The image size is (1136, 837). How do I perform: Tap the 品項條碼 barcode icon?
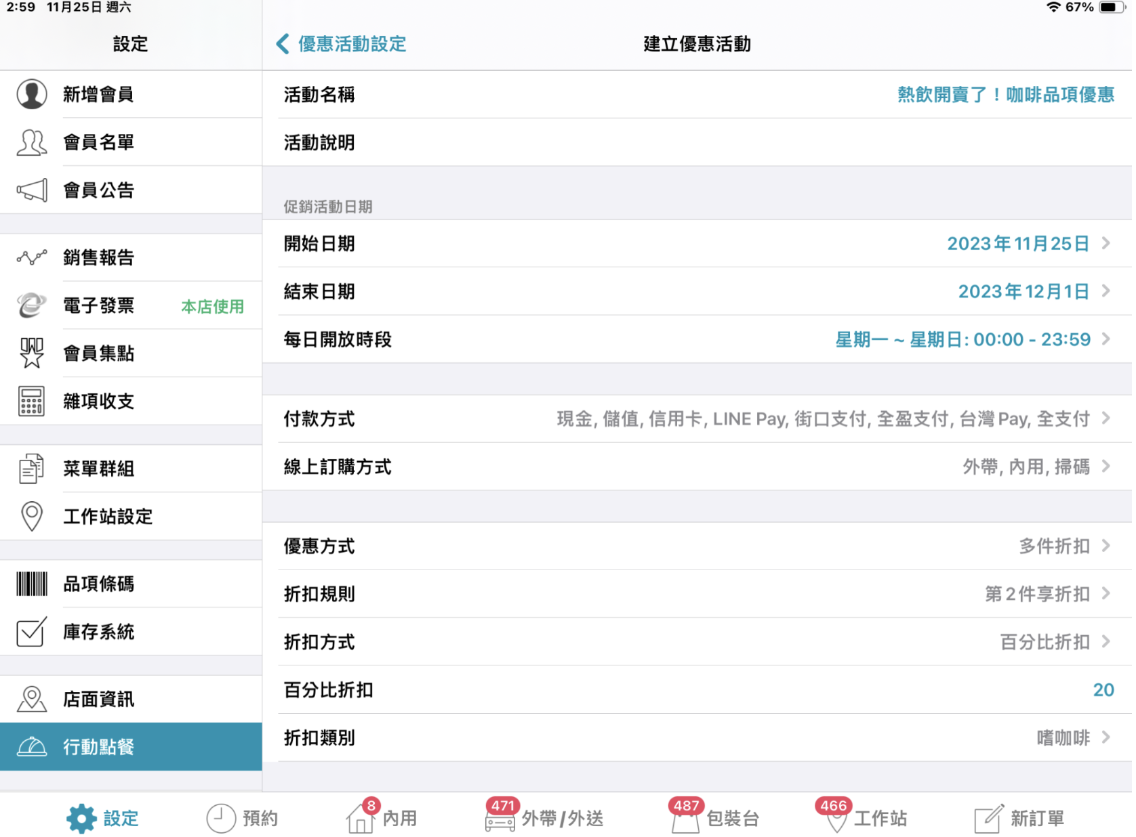(x=32, y=584)
